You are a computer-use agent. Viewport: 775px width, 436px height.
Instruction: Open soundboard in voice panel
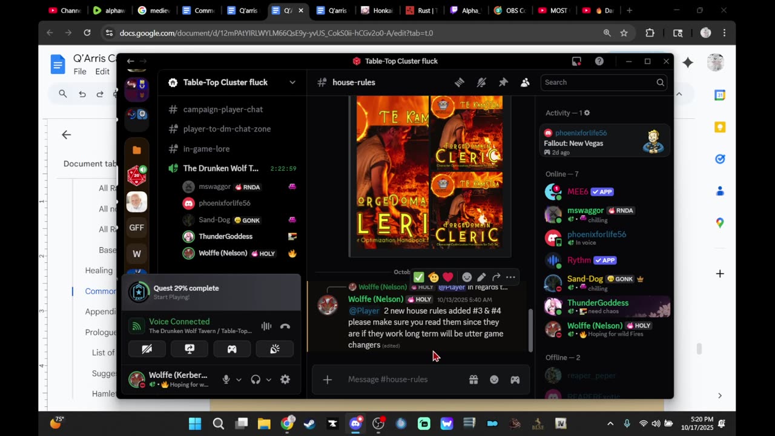[275, 349]
